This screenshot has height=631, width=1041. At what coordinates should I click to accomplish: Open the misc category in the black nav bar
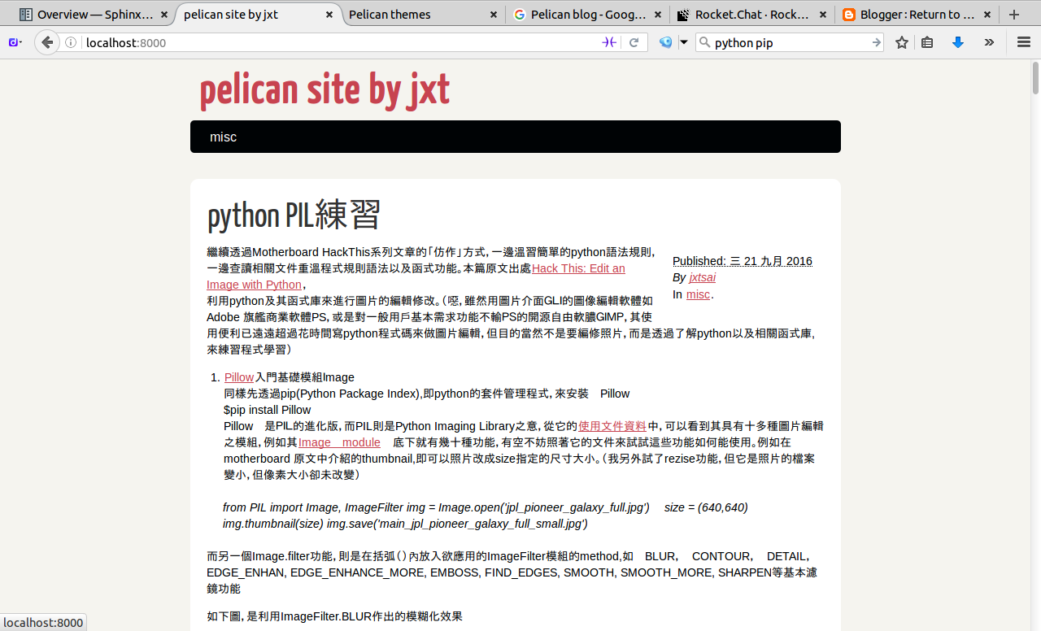[x=223, y=137]
